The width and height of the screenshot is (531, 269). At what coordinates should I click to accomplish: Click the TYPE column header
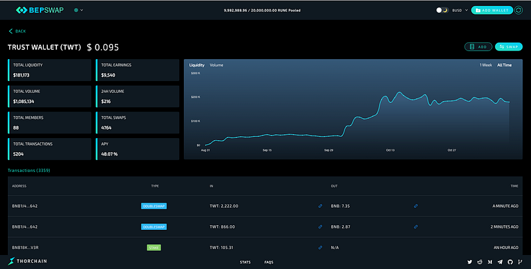[155, 186]
